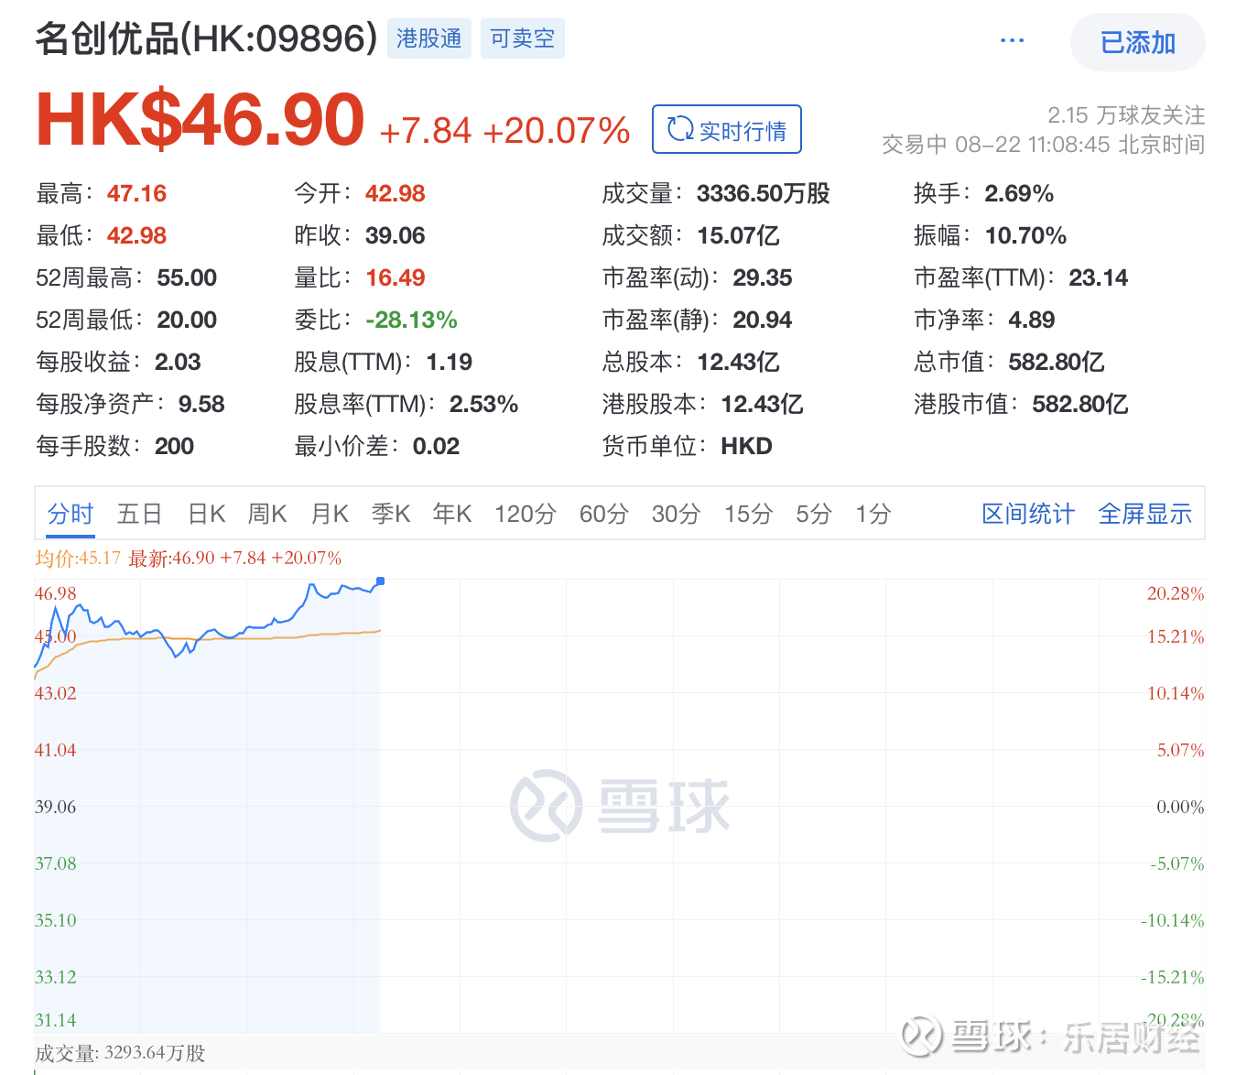Click the 2.15 万球友关注 follower count
1236x1075 pixels.
pos(1126,114)
